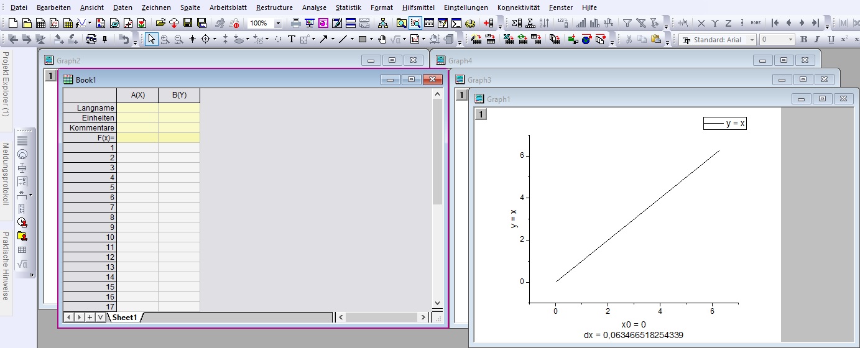
Task: Expand the Arrow tool dropdown arrow
Action: pos(333,39)
